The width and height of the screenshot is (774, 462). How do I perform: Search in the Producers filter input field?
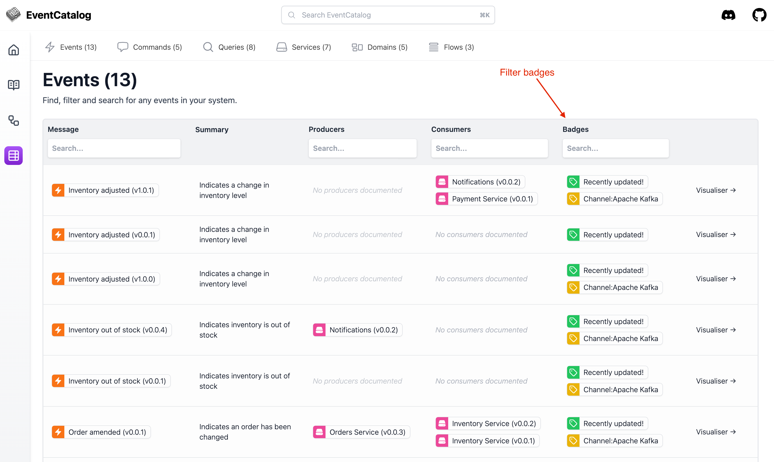tap(362, 148)
